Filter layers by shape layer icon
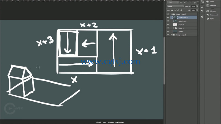 (191, 2)
